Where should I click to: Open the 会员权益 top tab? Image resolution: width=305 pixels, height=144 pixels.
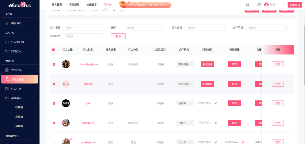coord(74,5)
